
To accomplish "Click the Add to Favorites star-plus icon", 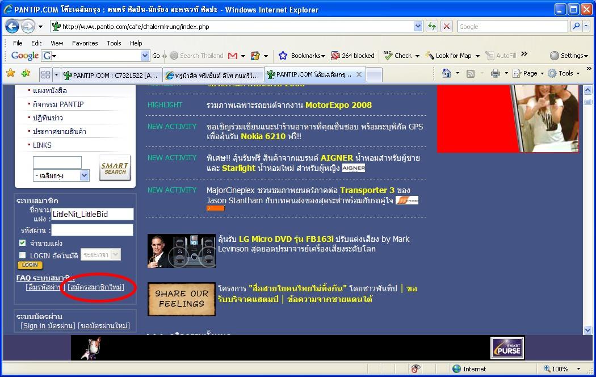I will coord(26,73).
